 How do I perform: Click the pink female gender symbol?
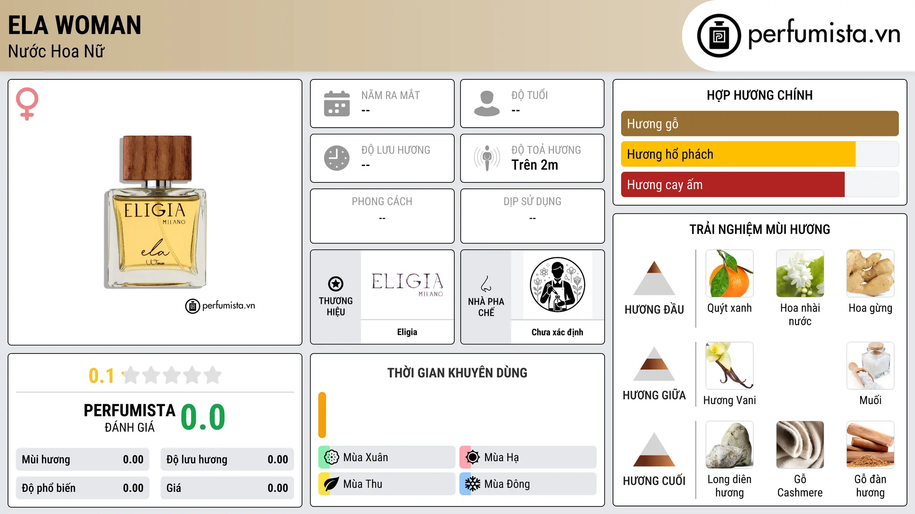click(x=27, y=104)
